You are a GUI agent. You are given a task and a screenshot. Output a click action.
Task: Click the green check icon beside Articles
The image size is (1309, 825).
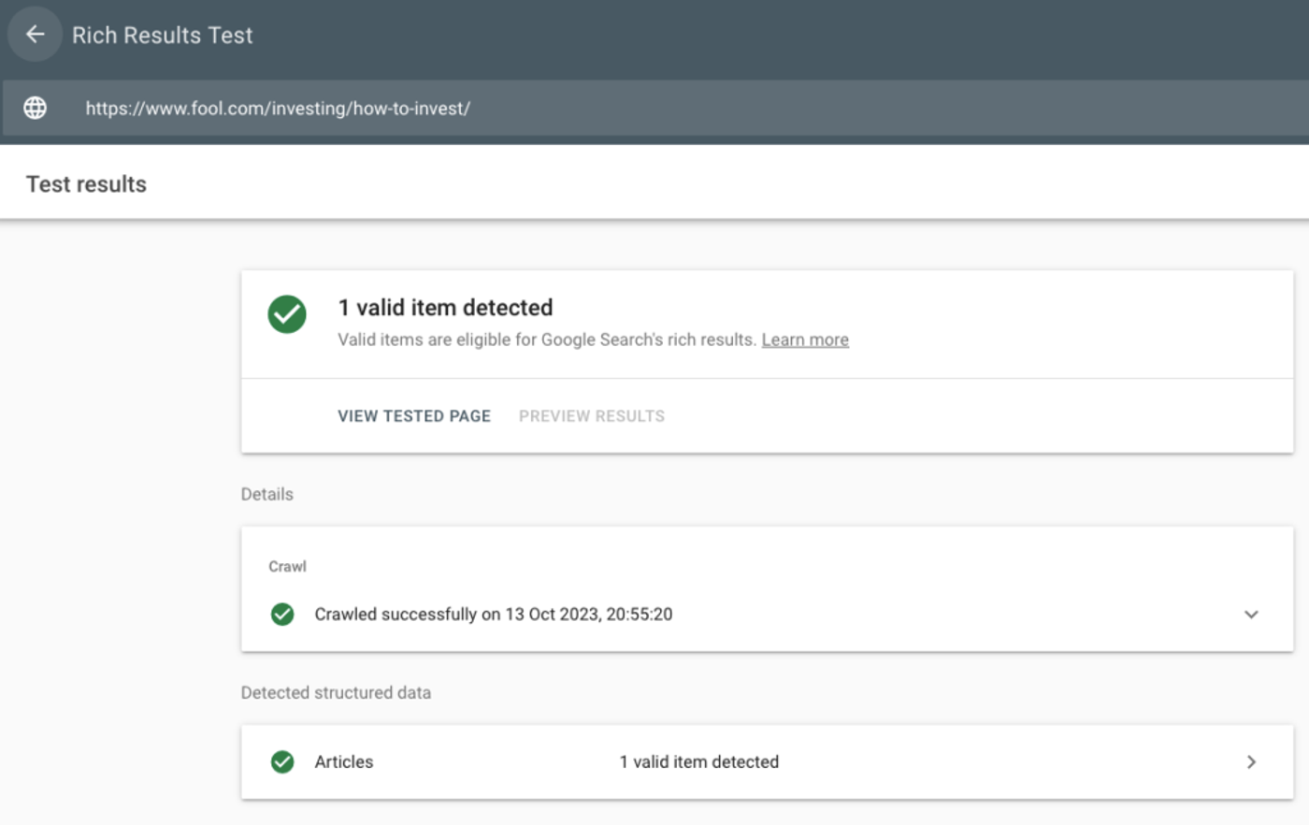(x=282, y=762)
